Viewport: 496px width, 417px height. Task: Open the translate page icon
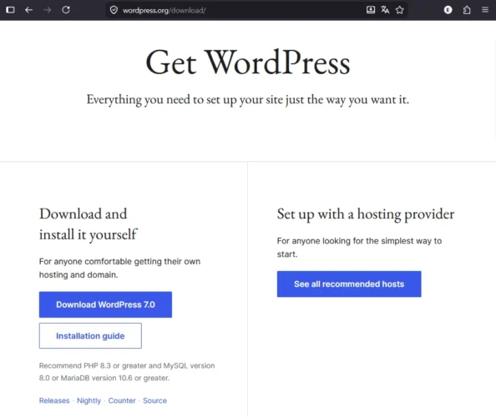(385, 10)
